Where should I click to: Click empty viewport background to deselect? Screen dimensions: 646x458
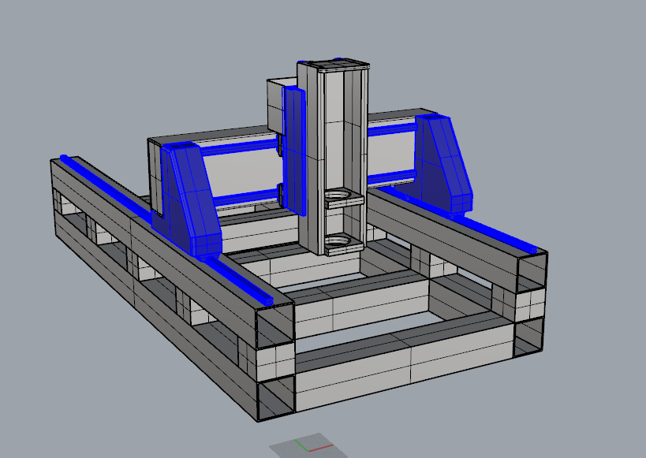pos(552,63)
